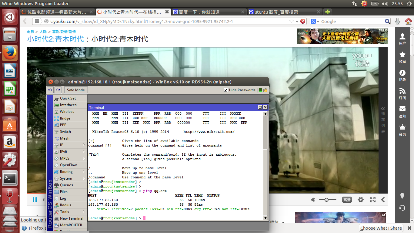Open system volume indicator in top bar
This screenshot has width=414, height=233.
click(385, 4)
